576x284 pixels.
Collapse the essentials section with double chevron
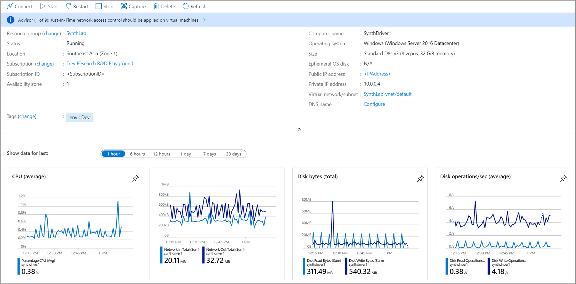pyautogui.click(x=299, y=129)
